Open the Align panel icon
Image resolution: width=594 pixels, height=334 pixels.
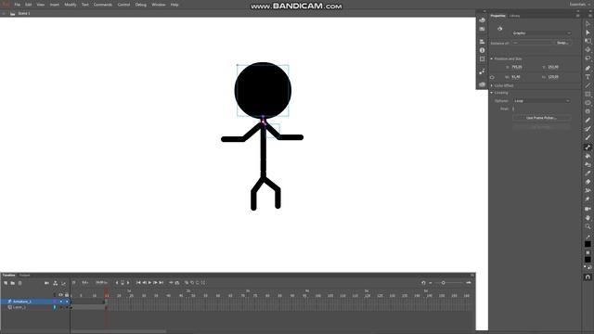click(x=482, y=41)
